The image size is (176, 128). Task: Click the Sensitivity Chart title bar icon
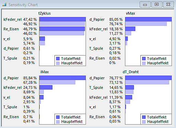pos(4,4)
